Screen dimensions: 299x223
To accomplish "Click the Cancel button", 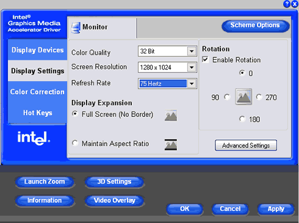I will pyautogui.click(x=230, y=209).
